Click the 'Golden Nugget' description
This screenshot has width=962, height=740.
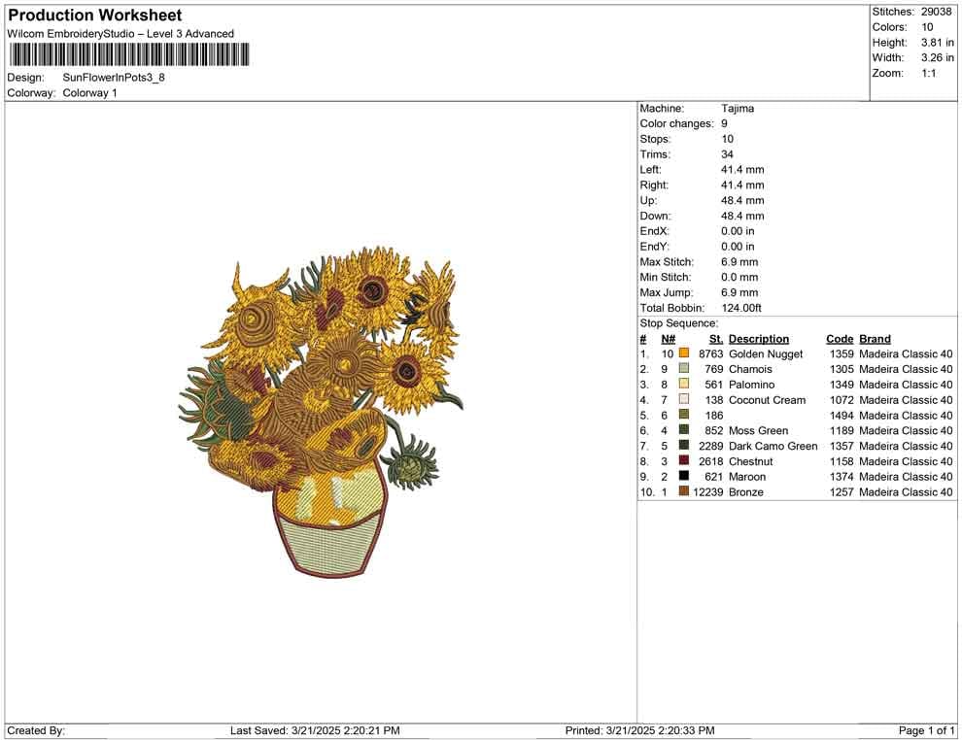[766, 353]
